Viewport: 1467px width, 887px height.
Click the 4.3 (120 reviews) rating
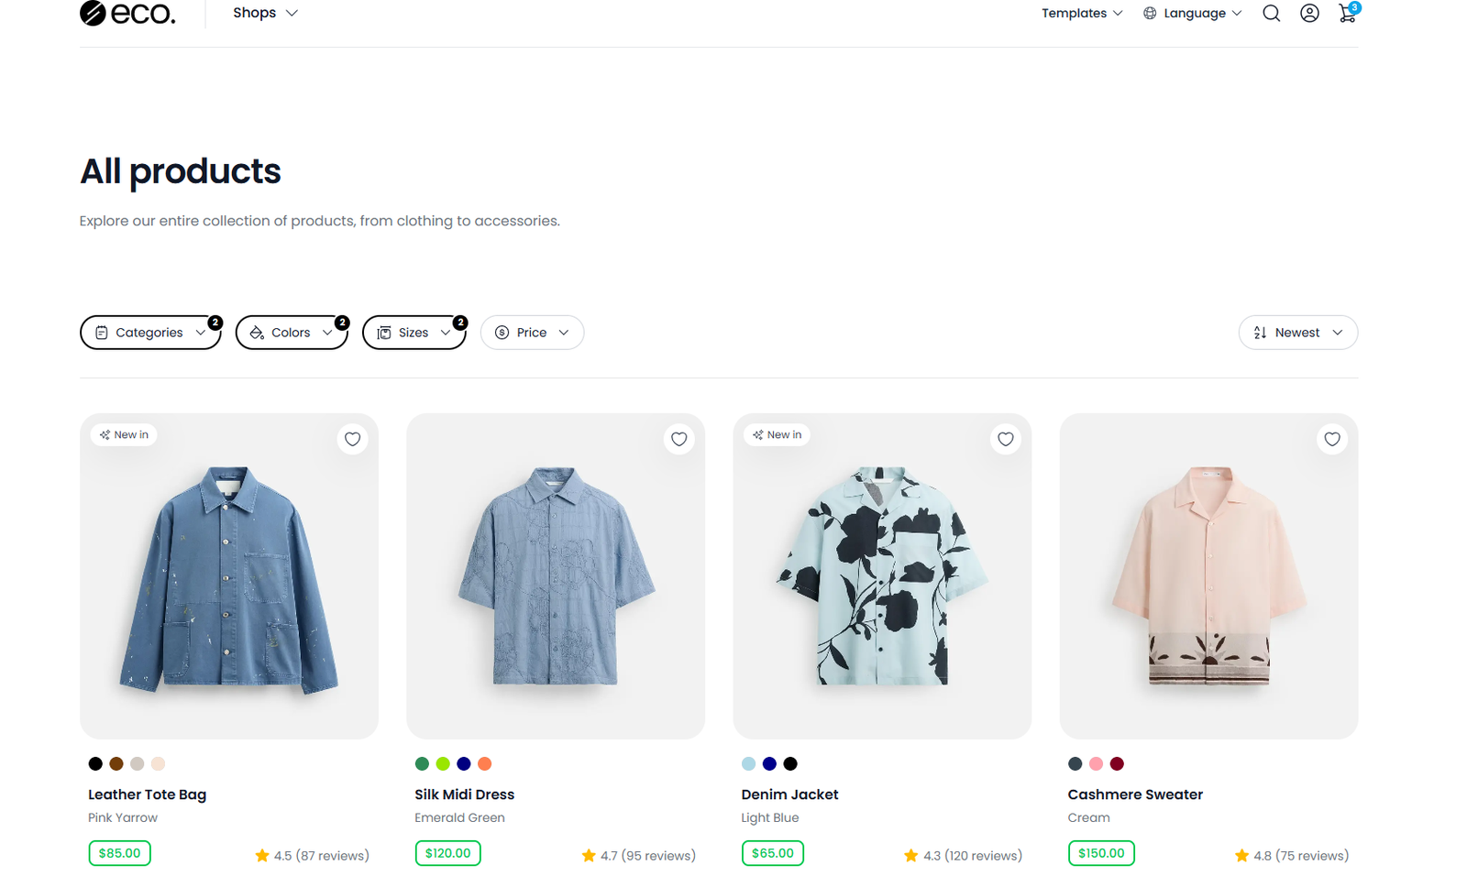point(963,856)
